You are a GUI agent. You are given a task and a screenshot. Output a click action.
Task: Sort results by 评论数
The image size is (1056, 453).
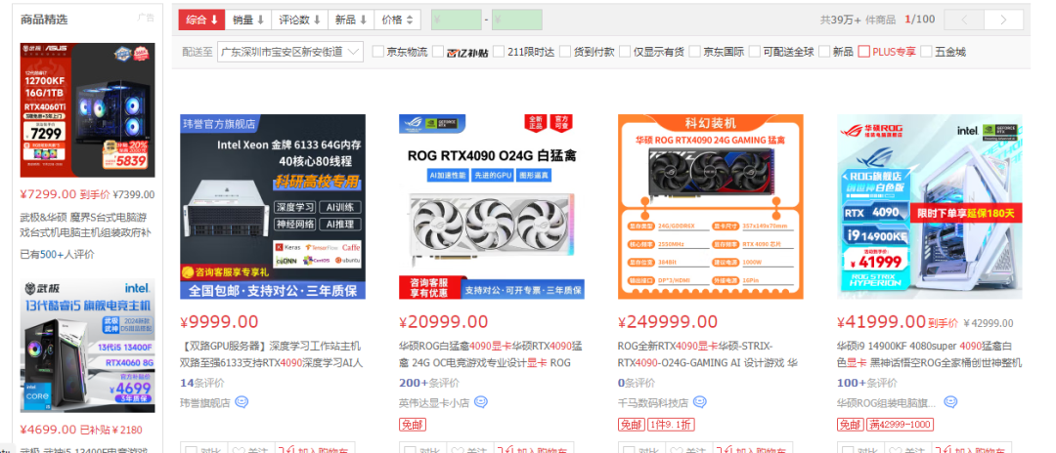[x=300, y=20]
